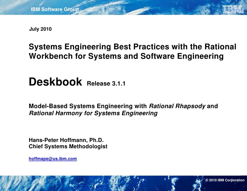247x191 pixels.
Task: Click 'Hans-Peter Hoffmann, Ph.D.' author name
Action: tap(66, 140)
